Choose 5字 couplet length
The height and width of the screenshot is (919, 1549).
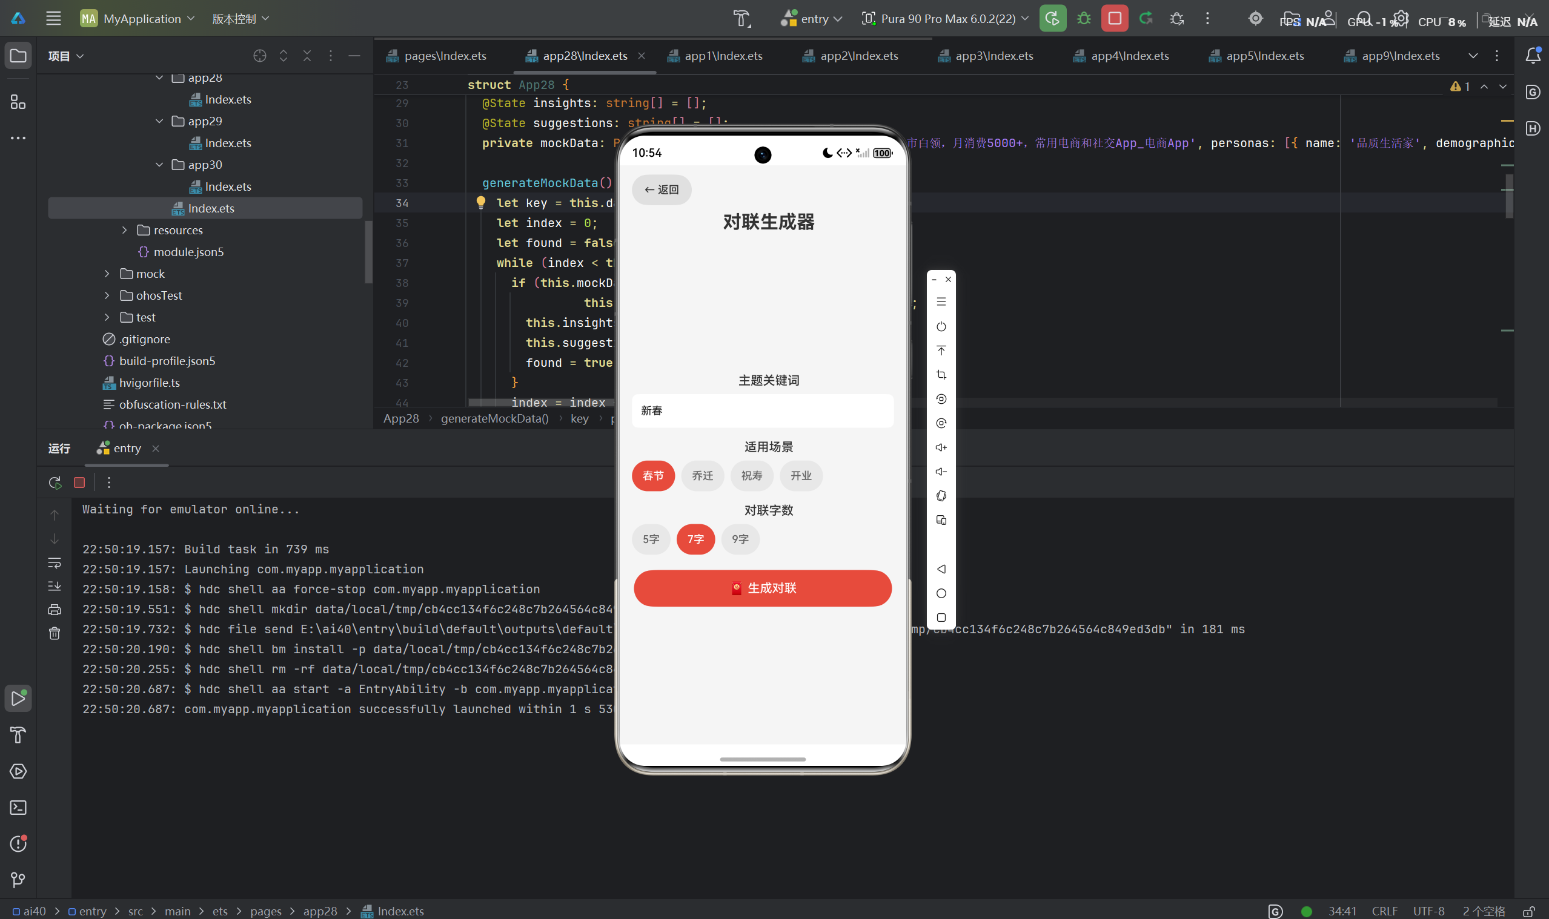pos(651,539)
